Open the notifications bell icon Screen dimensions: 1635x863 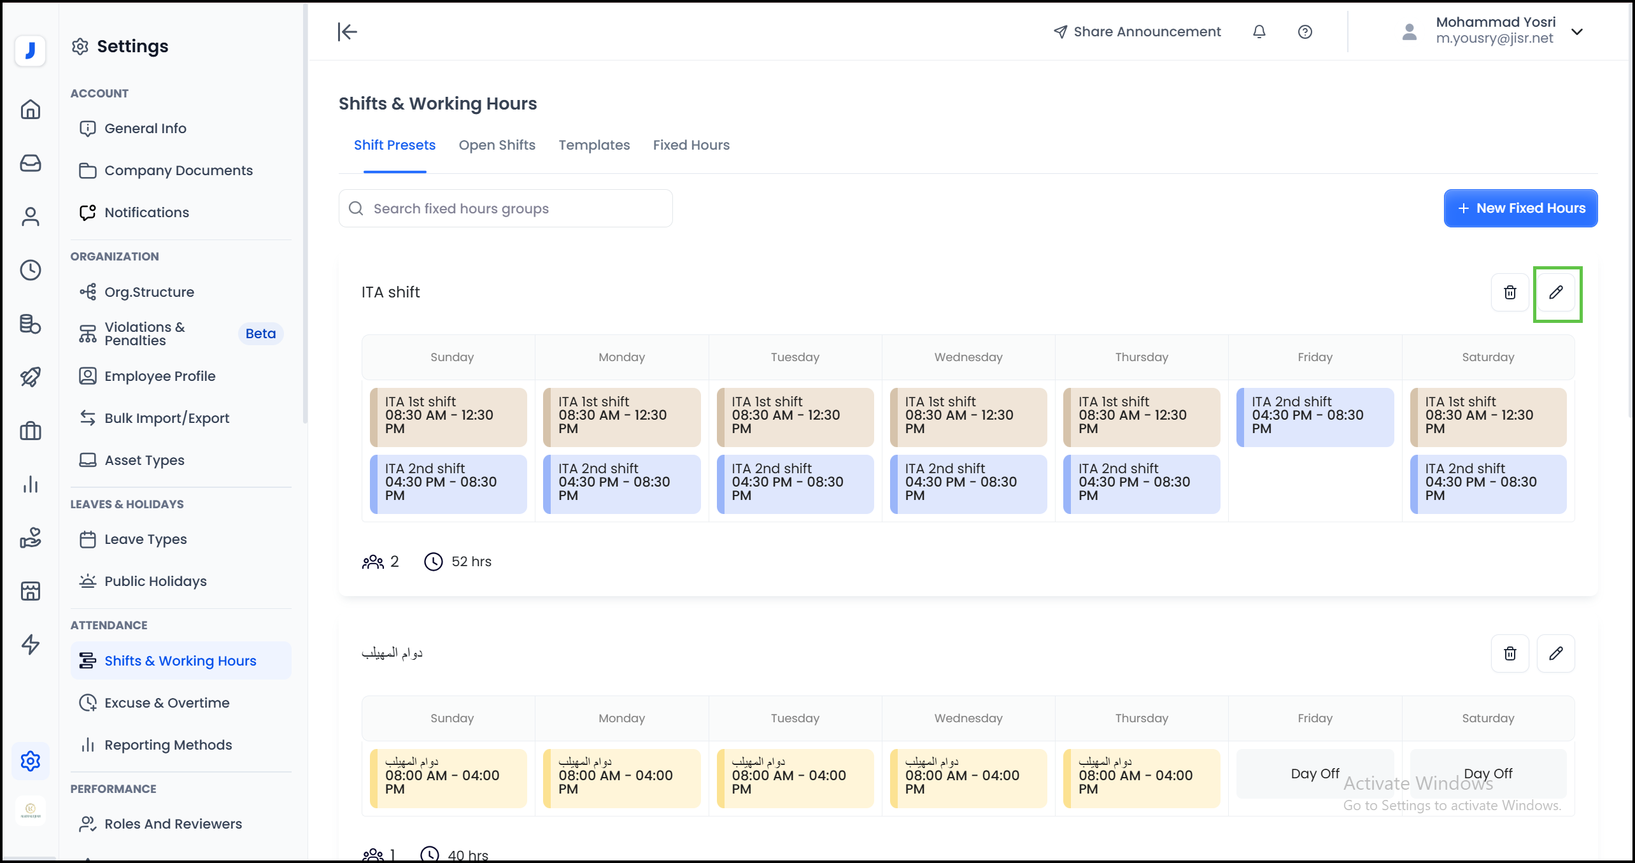(1259, 31)
